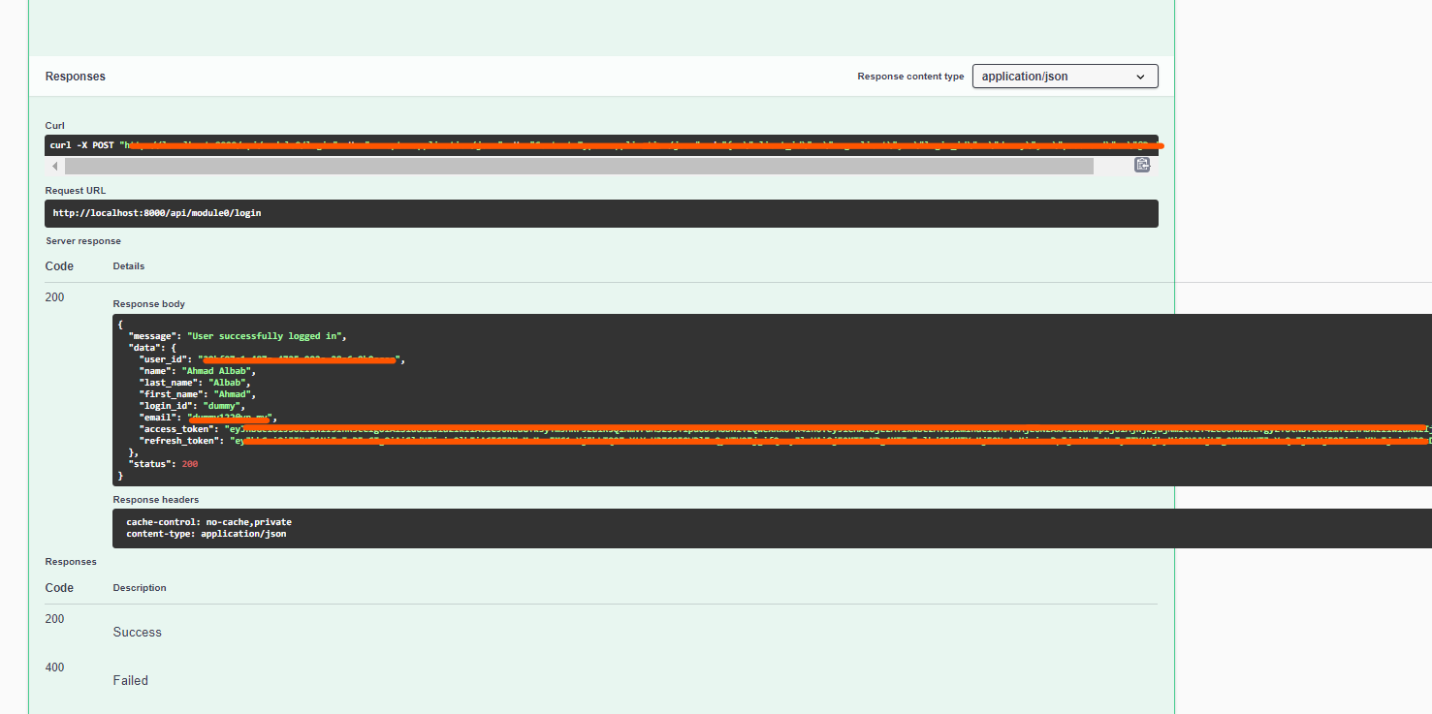
Task: Click the dropdown arrow next to application/json
Action: 1140,76
